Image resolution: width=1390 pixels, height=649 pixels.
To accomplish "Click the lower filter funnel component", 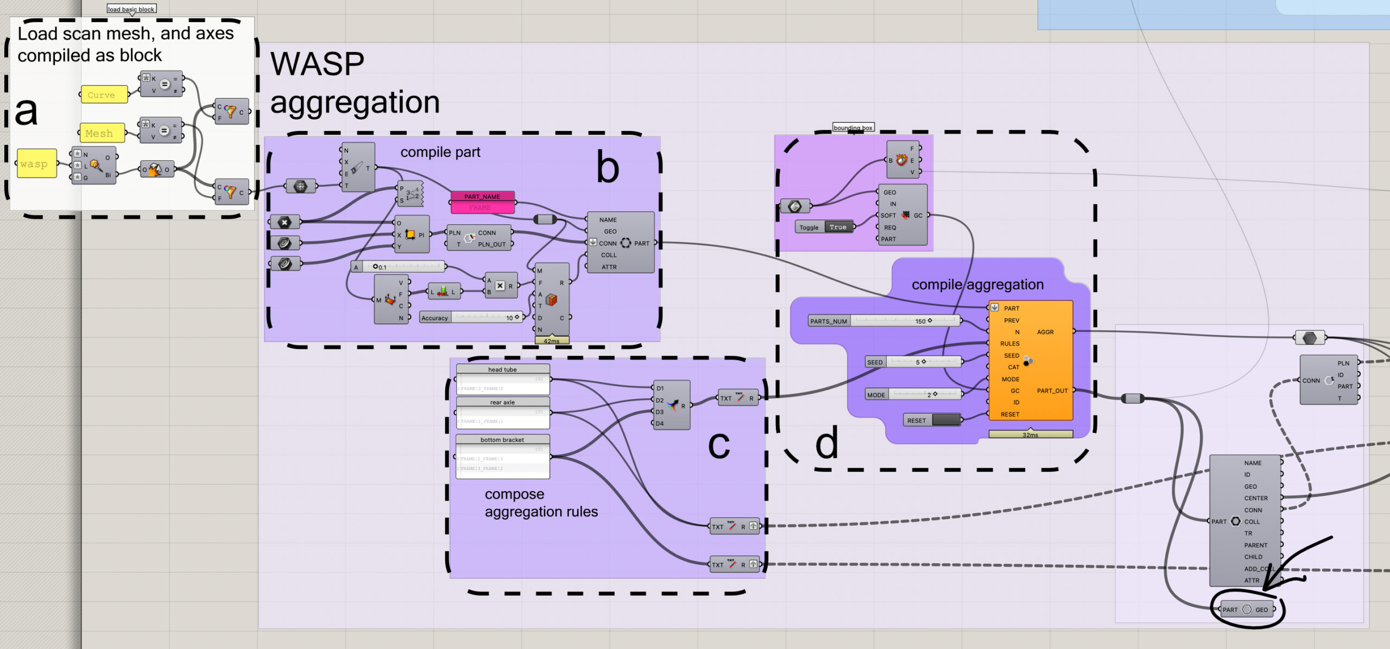I will (x=231, y=192).
